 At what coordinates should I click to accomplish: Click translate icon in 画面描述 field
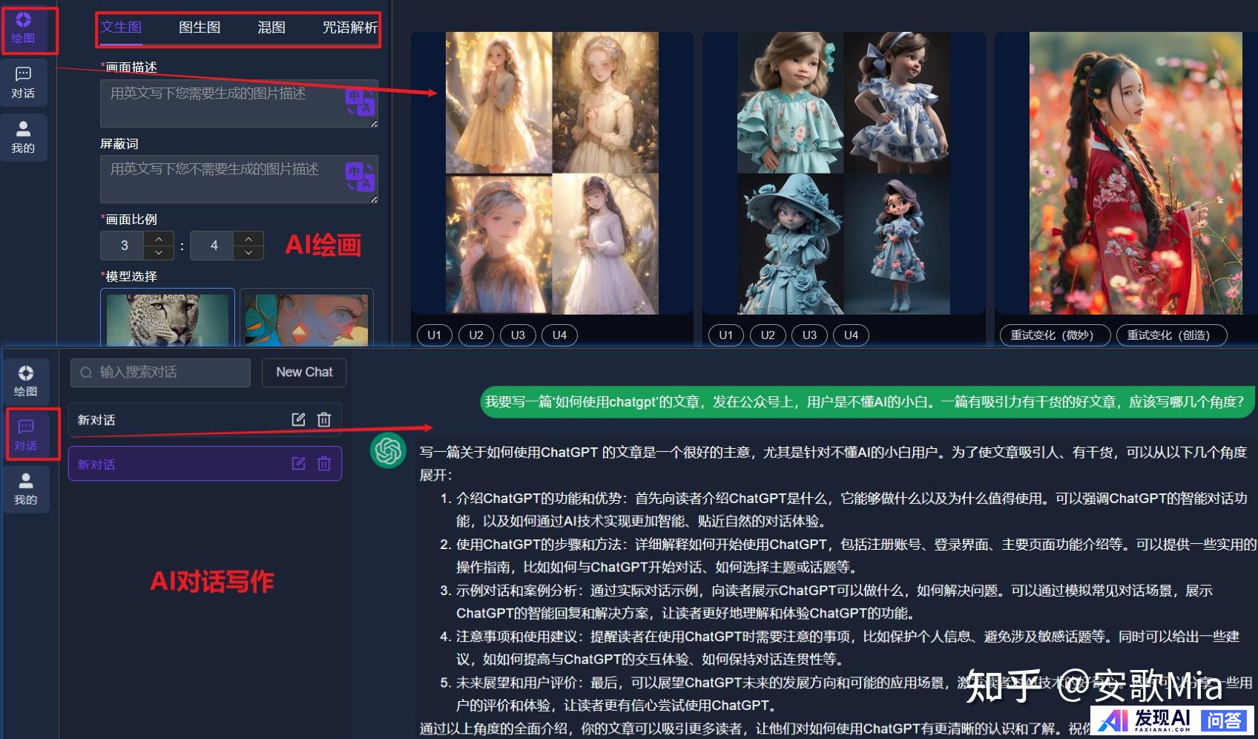(x=359, y=102)
